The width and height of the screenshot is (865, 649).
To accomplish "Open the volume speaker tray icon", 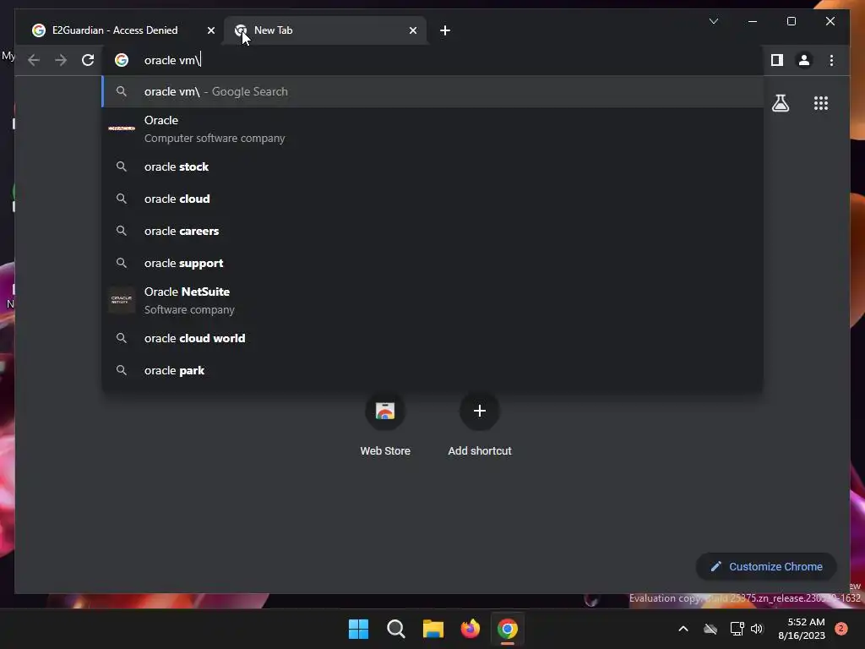I will 757,629.
